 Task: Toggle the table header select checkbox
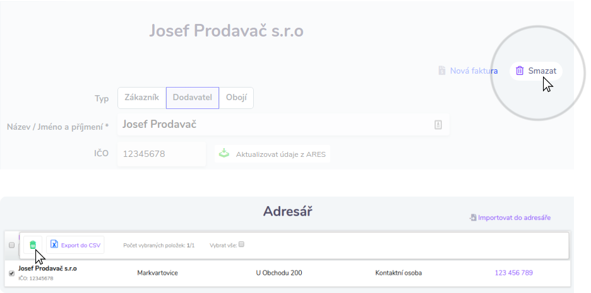(11, 245)
